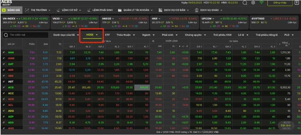This screenshot has width=301, height=135.
Task: Click the folder icon beside QUẢN LÝ TÀI KHOẢN
Action: (x=120, y=10)
